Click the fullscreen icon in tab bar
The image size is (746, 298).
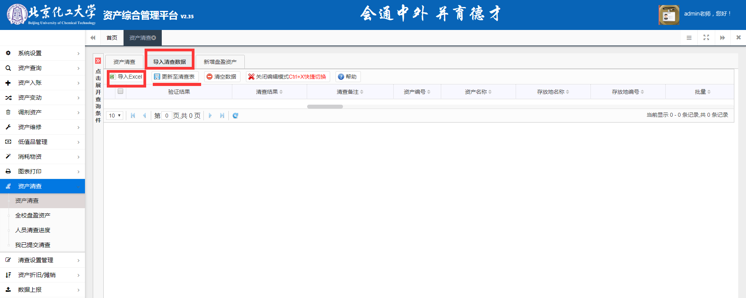point(706,38)
